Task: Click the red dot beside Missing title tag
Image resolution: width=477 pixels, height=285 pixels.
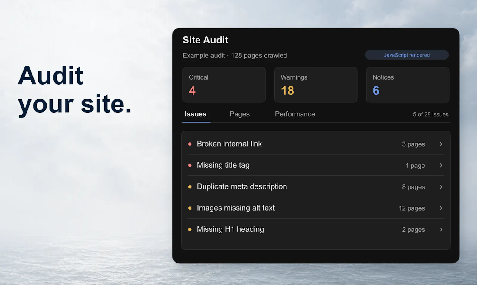Action: point(190,166)
